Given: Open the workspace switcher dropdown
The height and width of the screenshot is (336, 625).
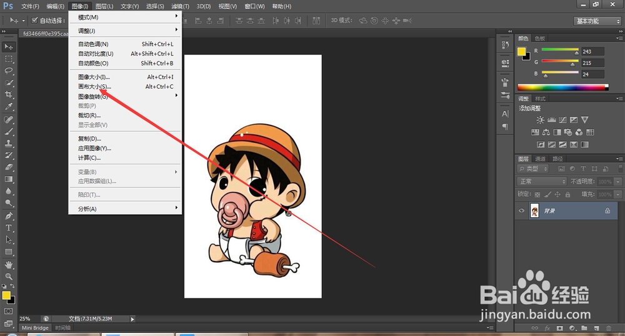Looking at the screenshot, I should [x=597, y=21].
